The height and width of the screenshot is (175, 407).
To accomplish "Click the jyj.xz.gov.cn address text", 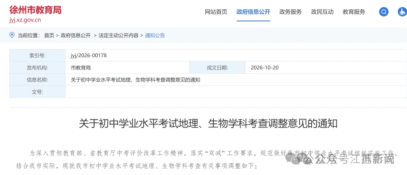I will point(25,20).
